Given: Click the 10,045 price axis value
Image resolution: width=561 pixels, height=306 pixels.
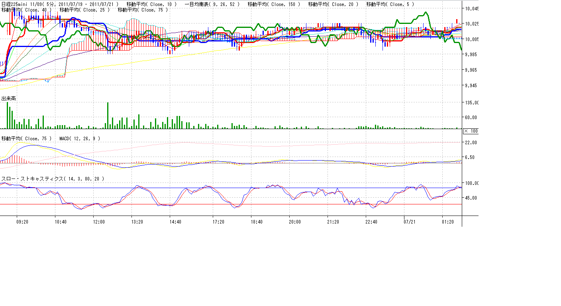Looking at the screenshot, I should click(472, 9).
